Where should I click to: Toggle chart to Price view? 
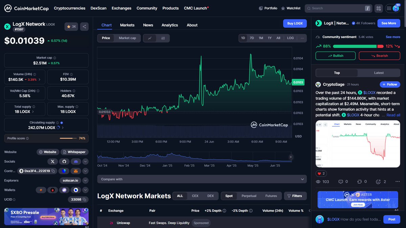coord(106,38)
